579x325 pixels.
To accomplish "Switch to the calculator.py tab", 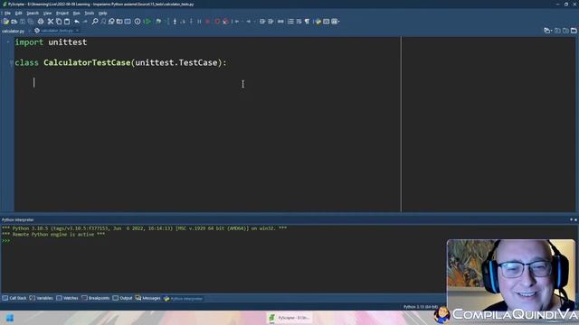I will click(x=13, y=31).
